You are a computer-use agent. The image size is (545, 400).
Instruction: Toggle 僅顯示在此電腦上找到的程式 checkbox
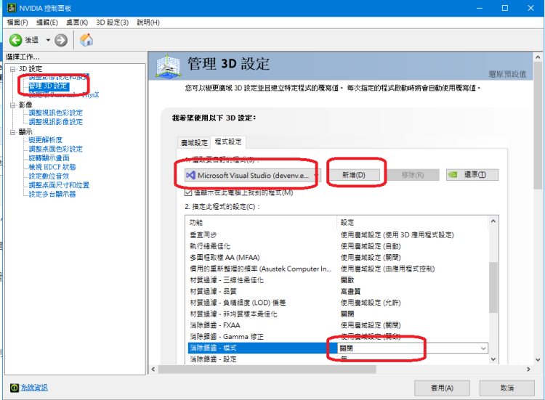pos(189,192)
